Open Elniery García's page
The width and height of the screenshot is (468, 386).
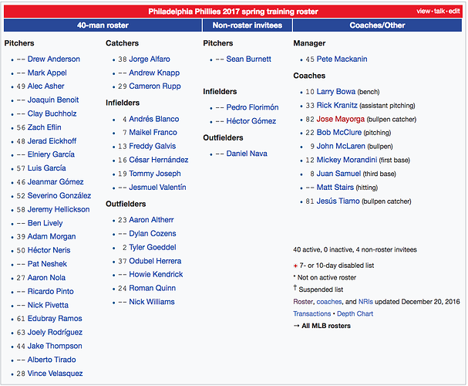[51, 154]
